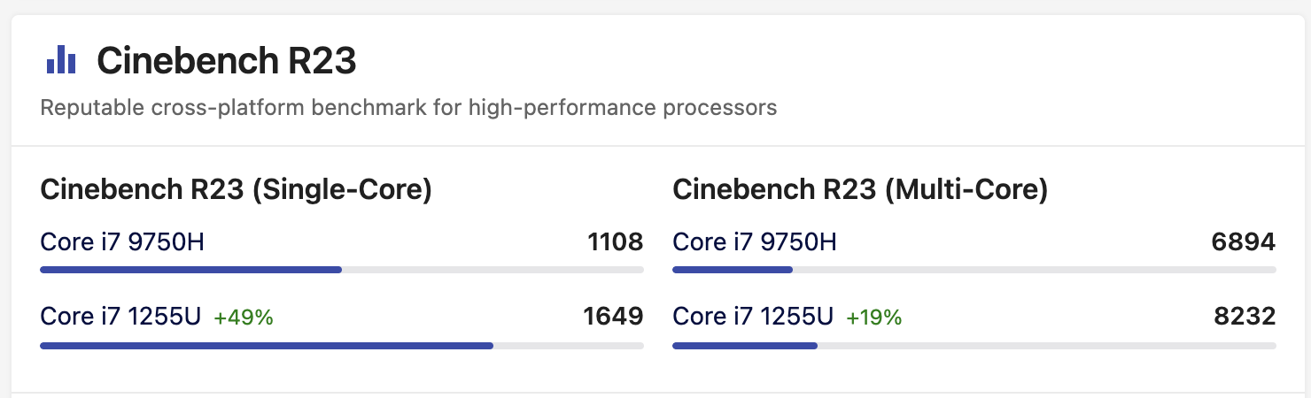
Task: Click the multi-core score 8232
Action: [1245, 316]
